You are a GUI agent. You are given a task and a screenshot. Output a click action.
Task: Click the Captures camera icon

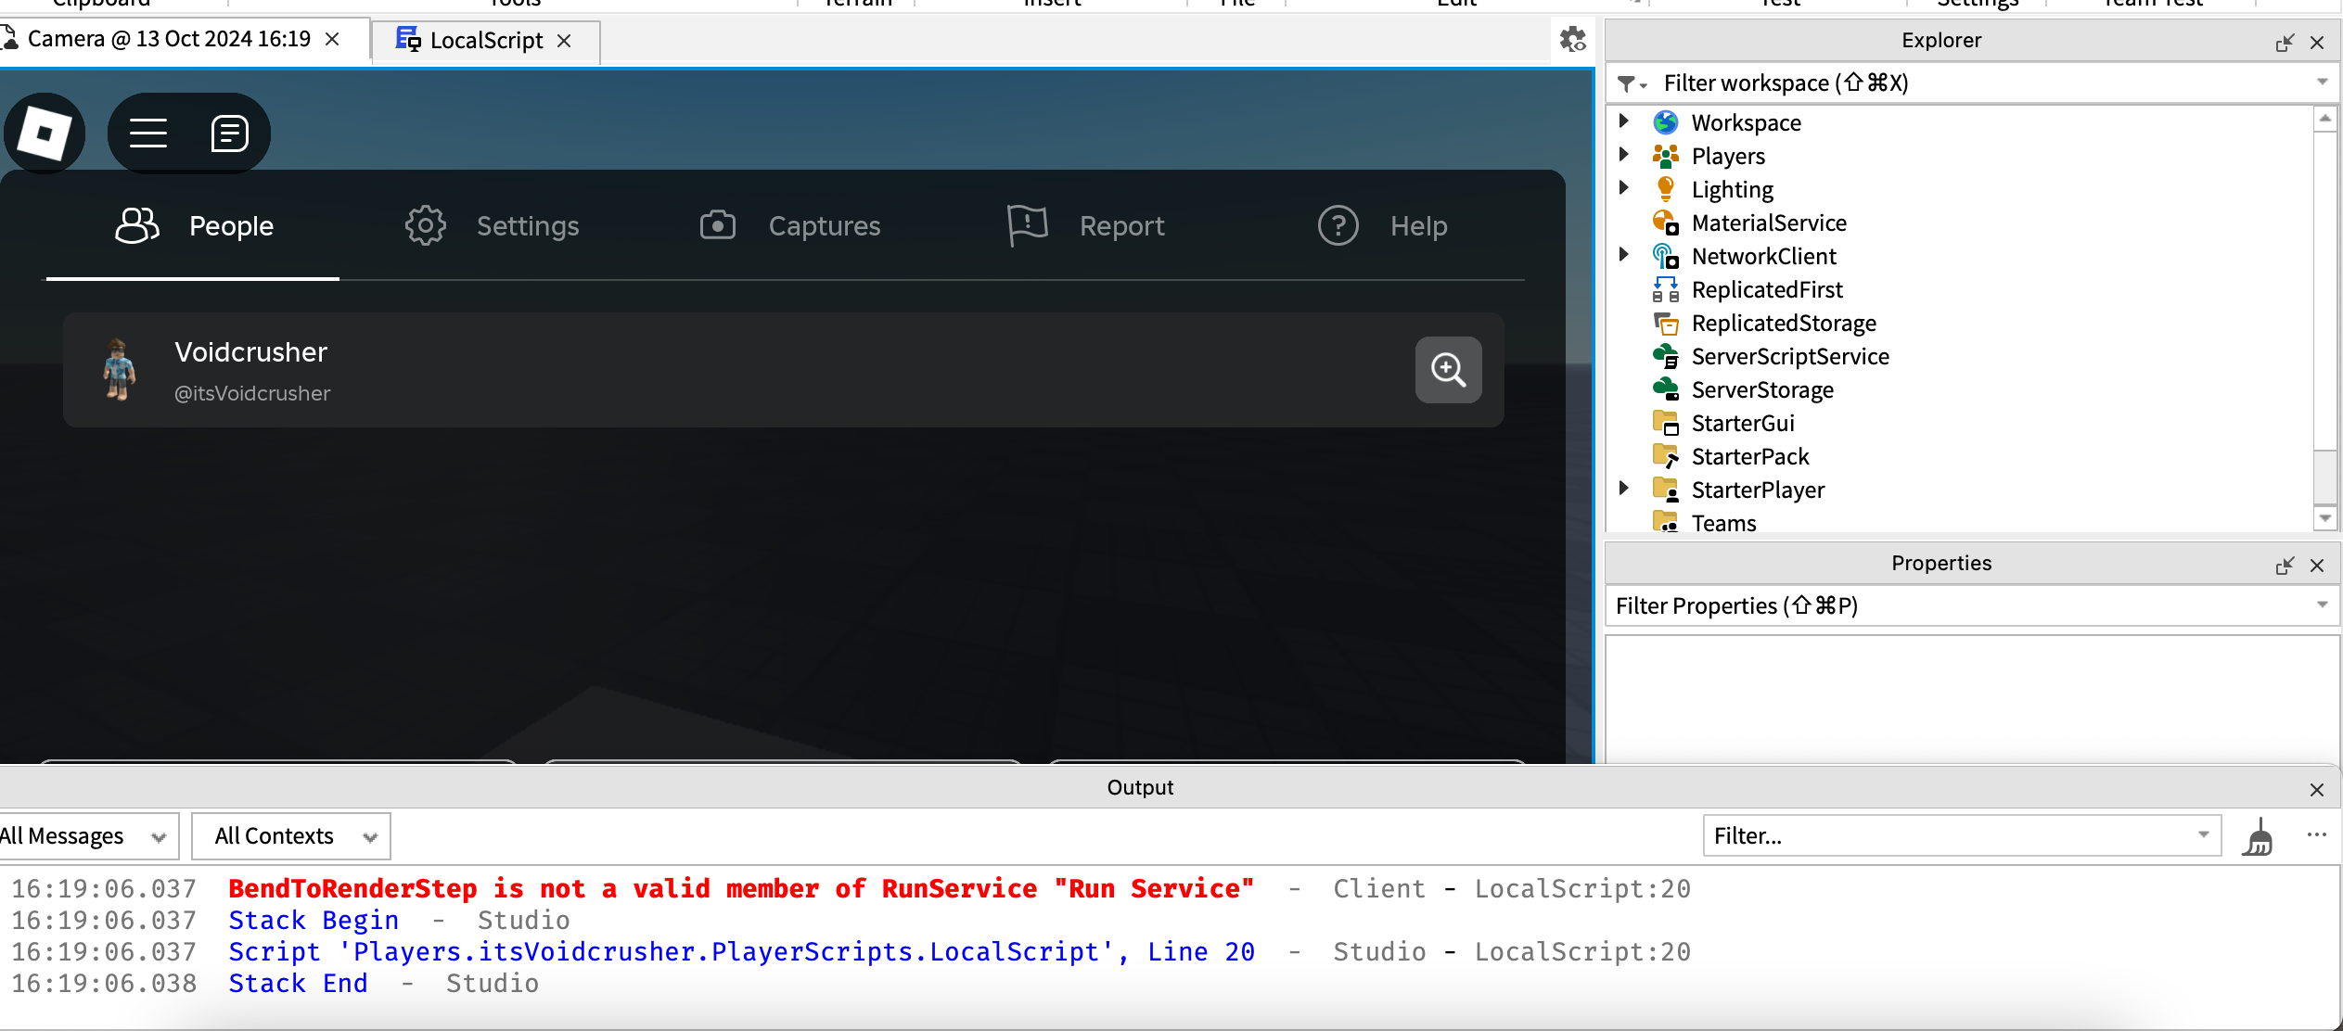718,225
